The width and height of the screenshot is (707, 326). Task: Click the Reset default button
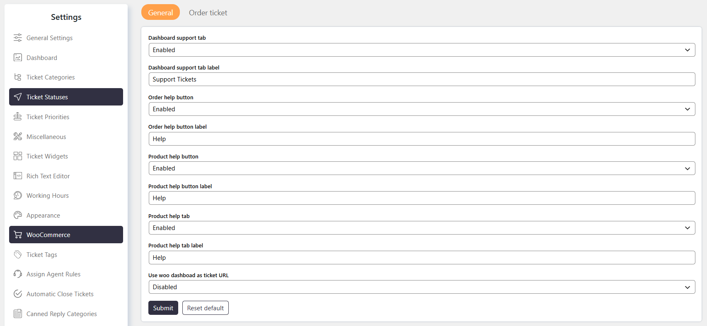point(206,308)
